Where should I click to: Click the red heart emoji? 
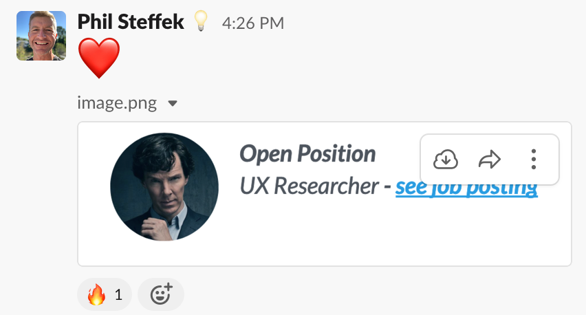tap(99, 58)
